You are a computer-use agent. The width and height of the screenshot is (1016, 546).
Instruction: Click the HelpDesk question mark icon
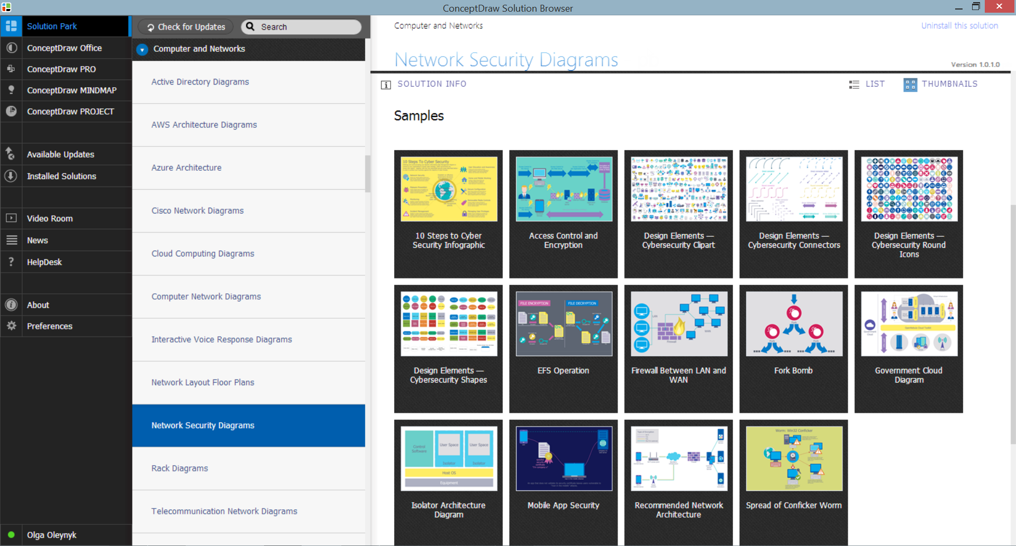click(11, 262)
